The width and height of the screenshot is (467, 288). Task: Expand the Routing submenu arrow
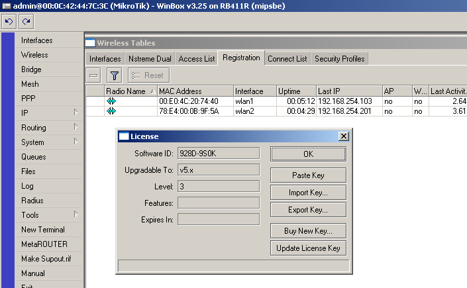click(76, 127)
